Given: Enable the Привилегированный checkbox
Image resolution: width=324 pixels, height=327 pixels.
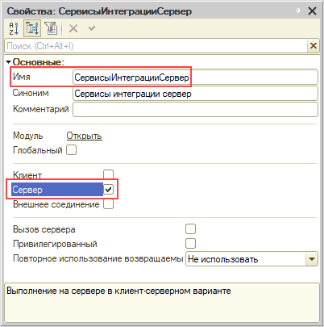Looking at the screenshot, I should (190, 243).
